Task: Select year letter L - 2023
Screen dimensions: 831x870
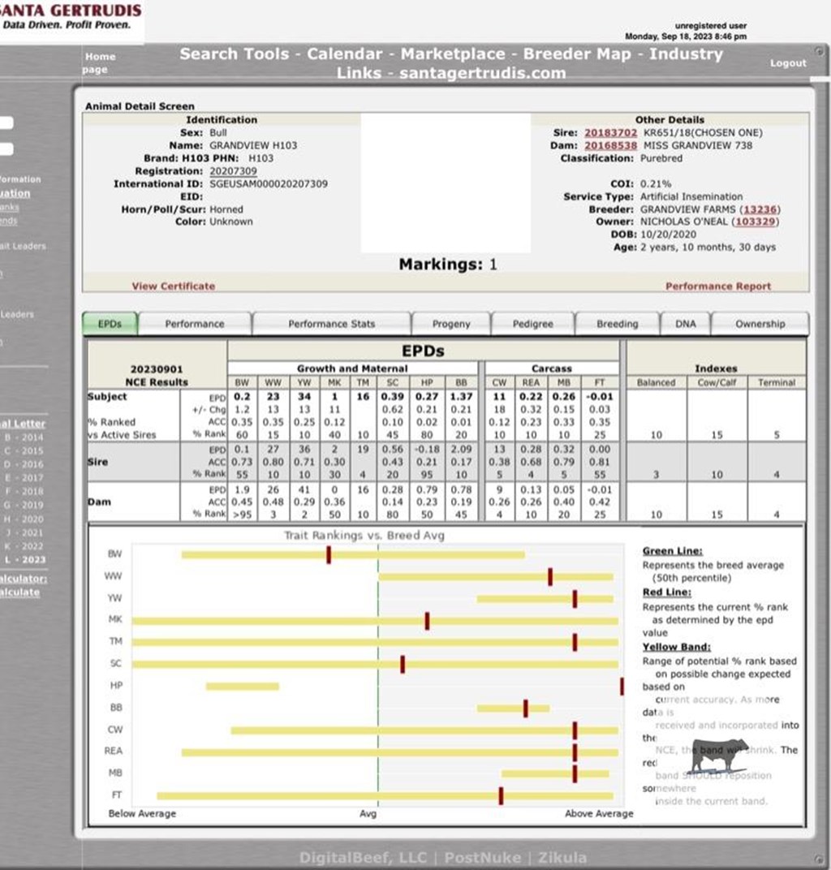Action: 25,559
